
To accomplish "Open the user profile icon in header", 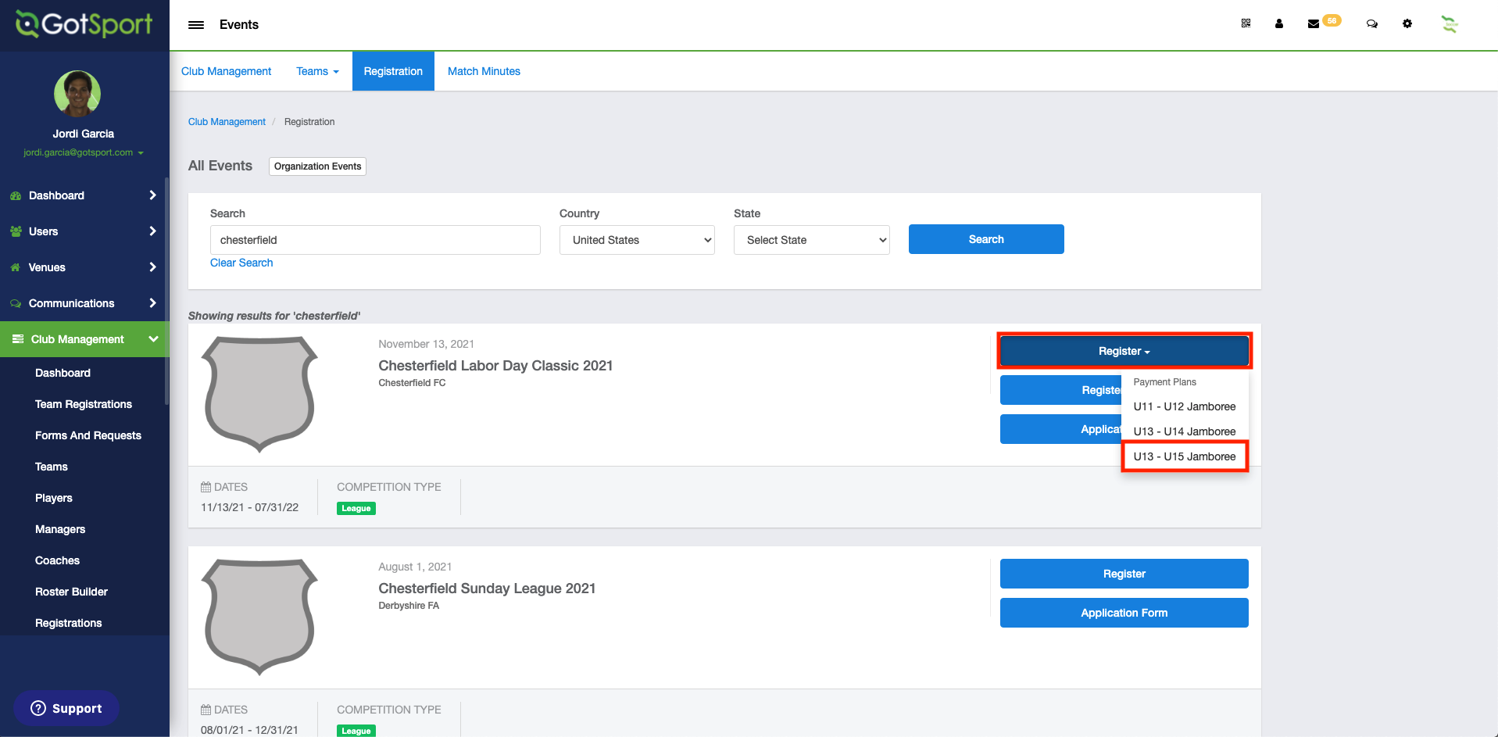I will click(x=1279, y=23).
